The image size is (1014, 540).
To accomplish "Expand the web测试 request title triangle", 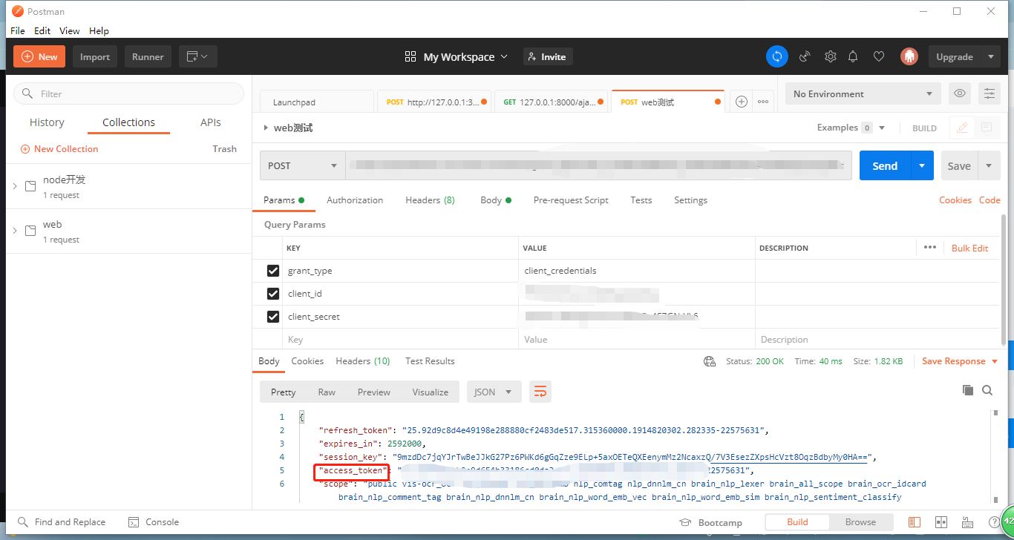I will pos(266,128).
